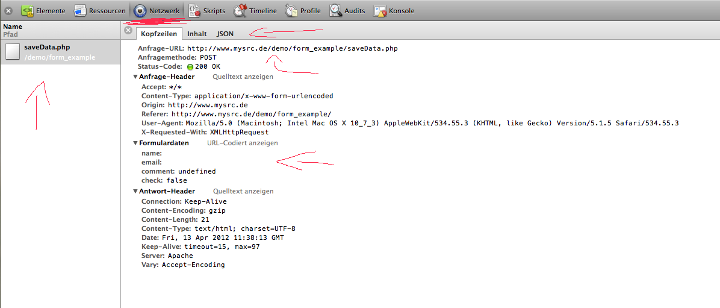Open the Profile panel icon
720x308 pixels.
[x=291, y=11]
